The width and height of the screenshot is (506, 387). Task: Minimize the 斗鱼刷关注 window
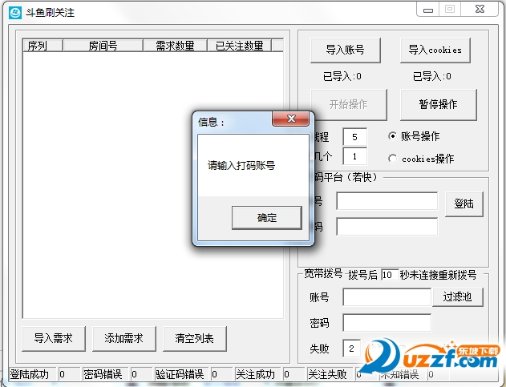coord(428,10)
